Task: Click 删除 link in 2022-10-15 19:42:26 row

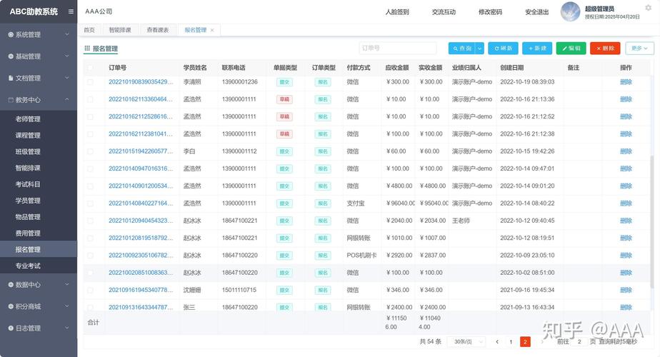Action: pos(626,151)
